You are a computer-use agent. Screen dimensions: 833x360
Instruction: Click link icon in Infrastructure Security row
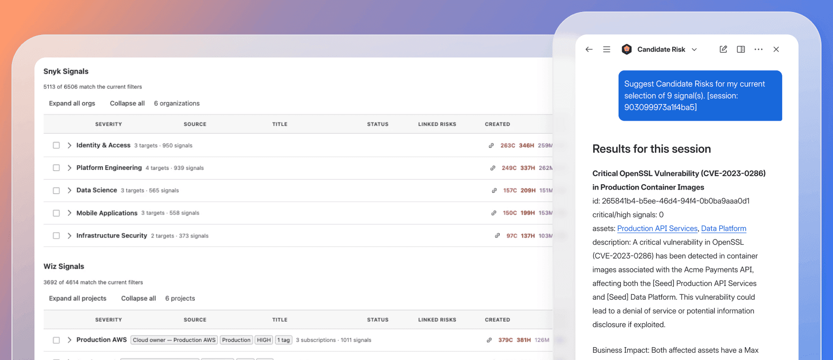point(497,236)
